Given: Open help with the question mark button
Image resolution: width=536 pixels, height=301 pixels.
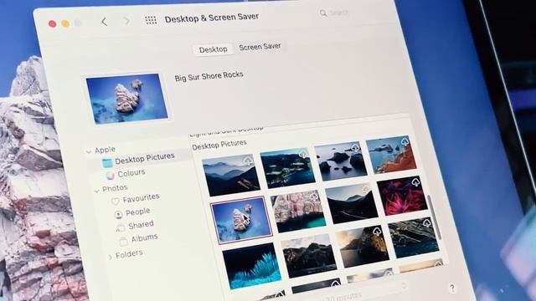Looking at the screenshot, I should [452, 288].
